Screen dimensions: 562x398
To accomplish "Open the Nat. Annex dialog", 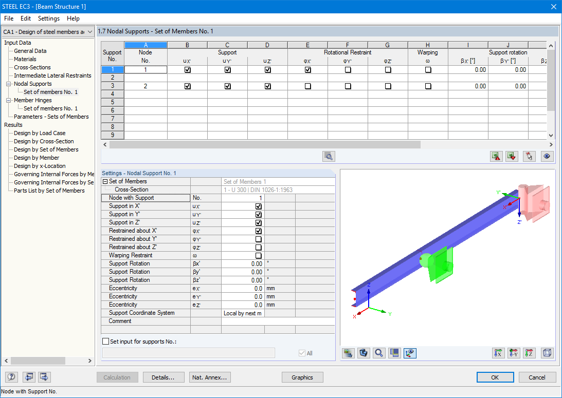I will (x=210, y=377).
